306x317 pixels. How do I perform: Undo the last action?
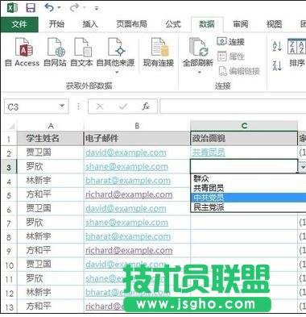(49, 8)
